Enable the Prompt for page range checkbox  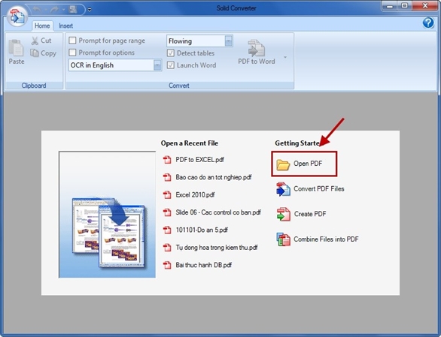pos(72,41)
